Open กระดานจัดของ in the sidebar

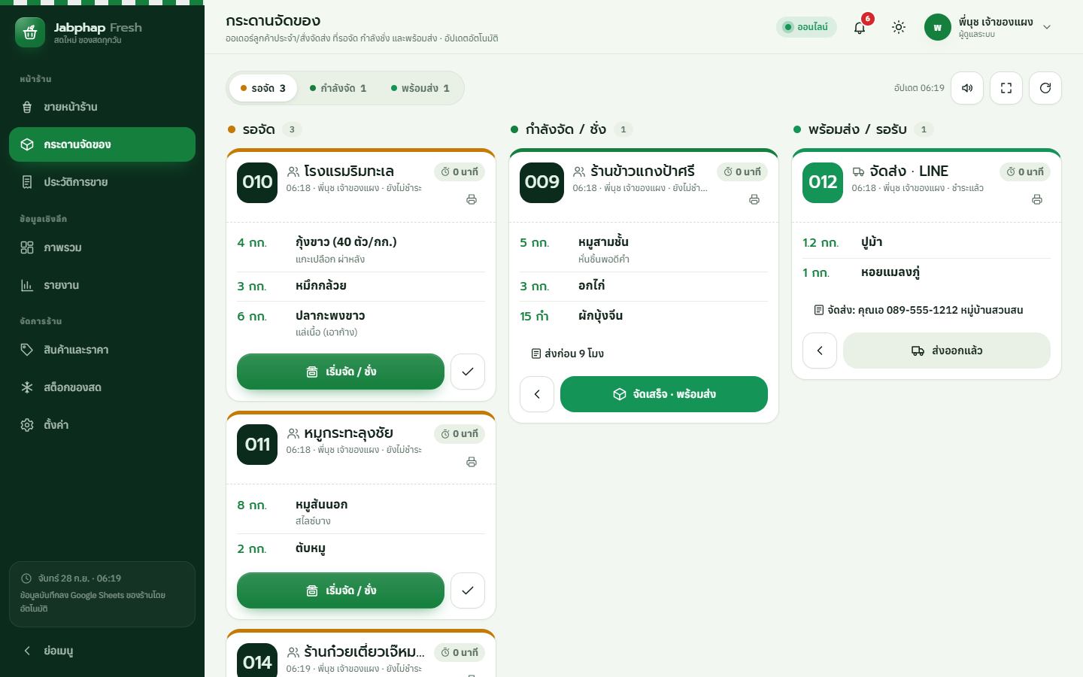click(x=102, y=144)
